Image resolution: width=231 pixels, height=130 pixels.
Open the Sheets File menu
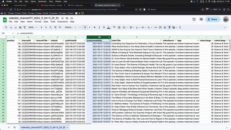[x=10, y=22]
